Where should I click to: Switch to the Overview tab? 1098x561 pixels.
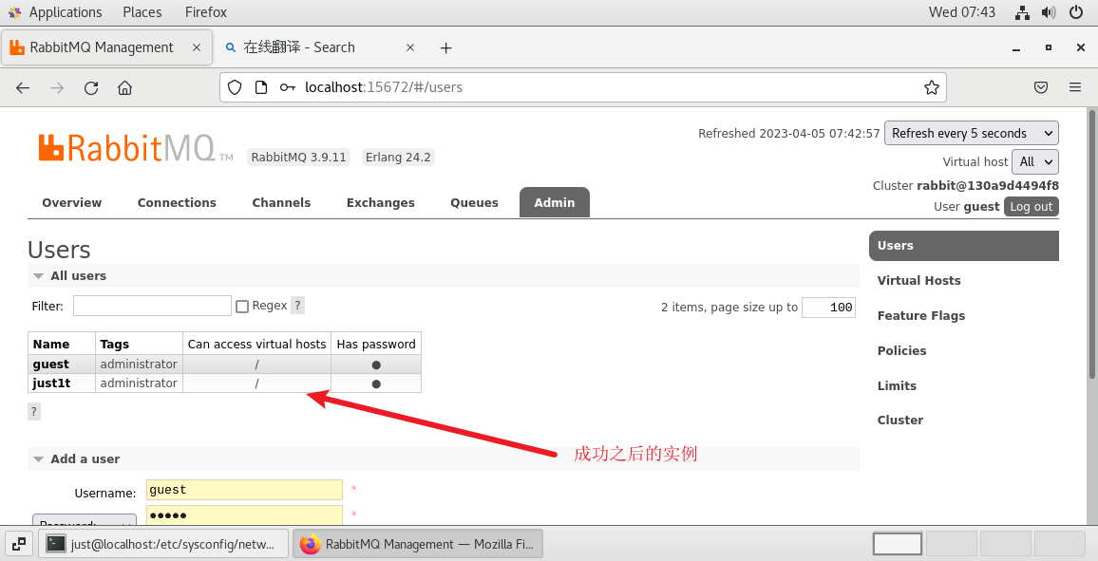71,202
